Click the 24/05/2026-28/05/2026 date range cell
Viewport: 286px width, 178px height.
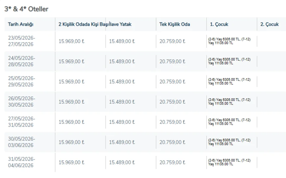click(x=22, y=61)
